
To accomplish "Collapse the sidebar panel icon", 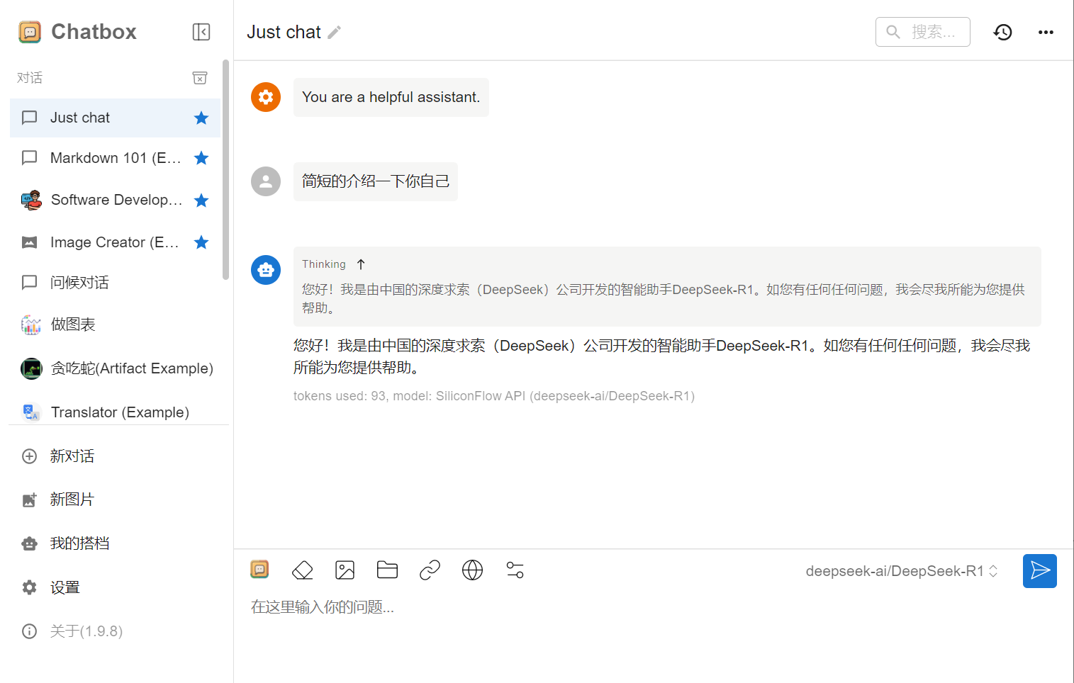I will tap(201, 32).
